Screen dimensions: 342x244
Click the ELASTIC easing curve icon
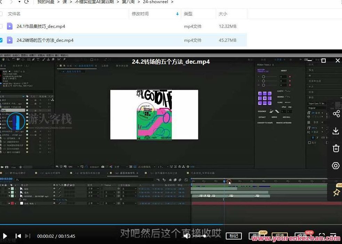click(x=287, y=91)
